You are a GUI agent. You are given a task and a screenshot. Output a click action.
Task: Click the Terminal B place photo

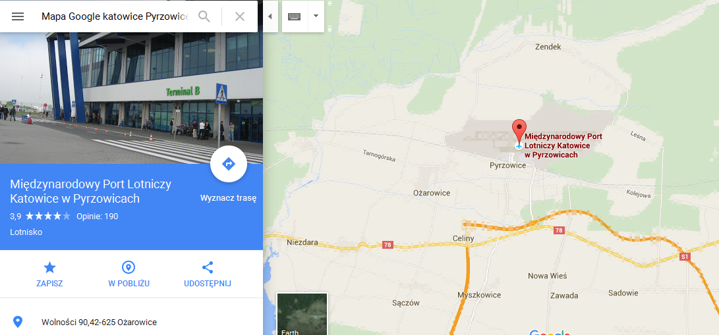coord(132,98)
